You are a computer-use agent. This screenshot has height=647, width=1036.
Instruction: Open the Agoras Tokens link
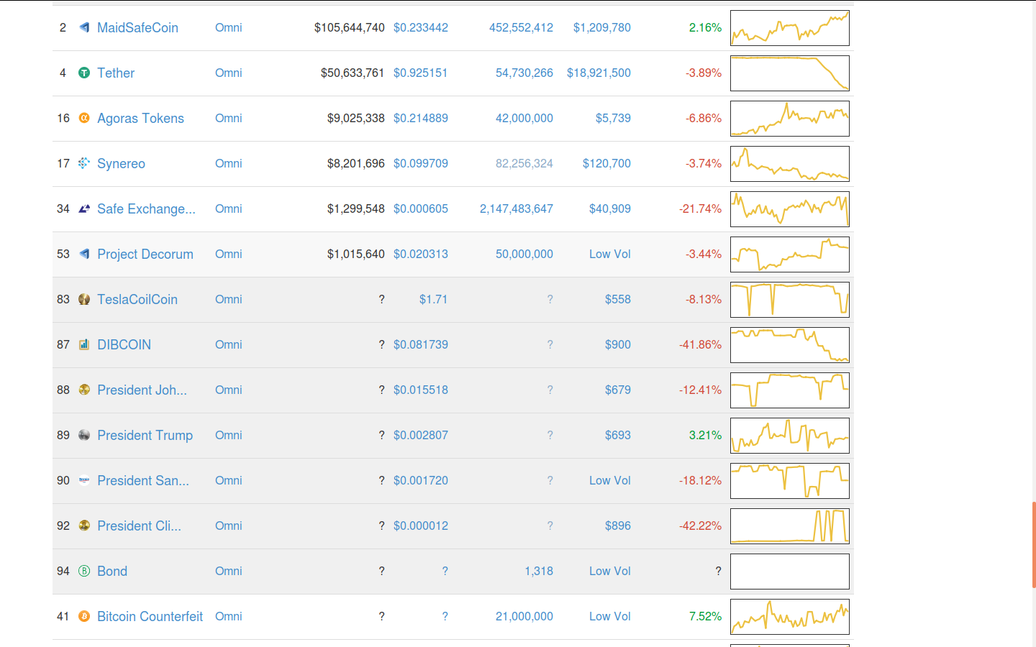[x=140, y=118]
